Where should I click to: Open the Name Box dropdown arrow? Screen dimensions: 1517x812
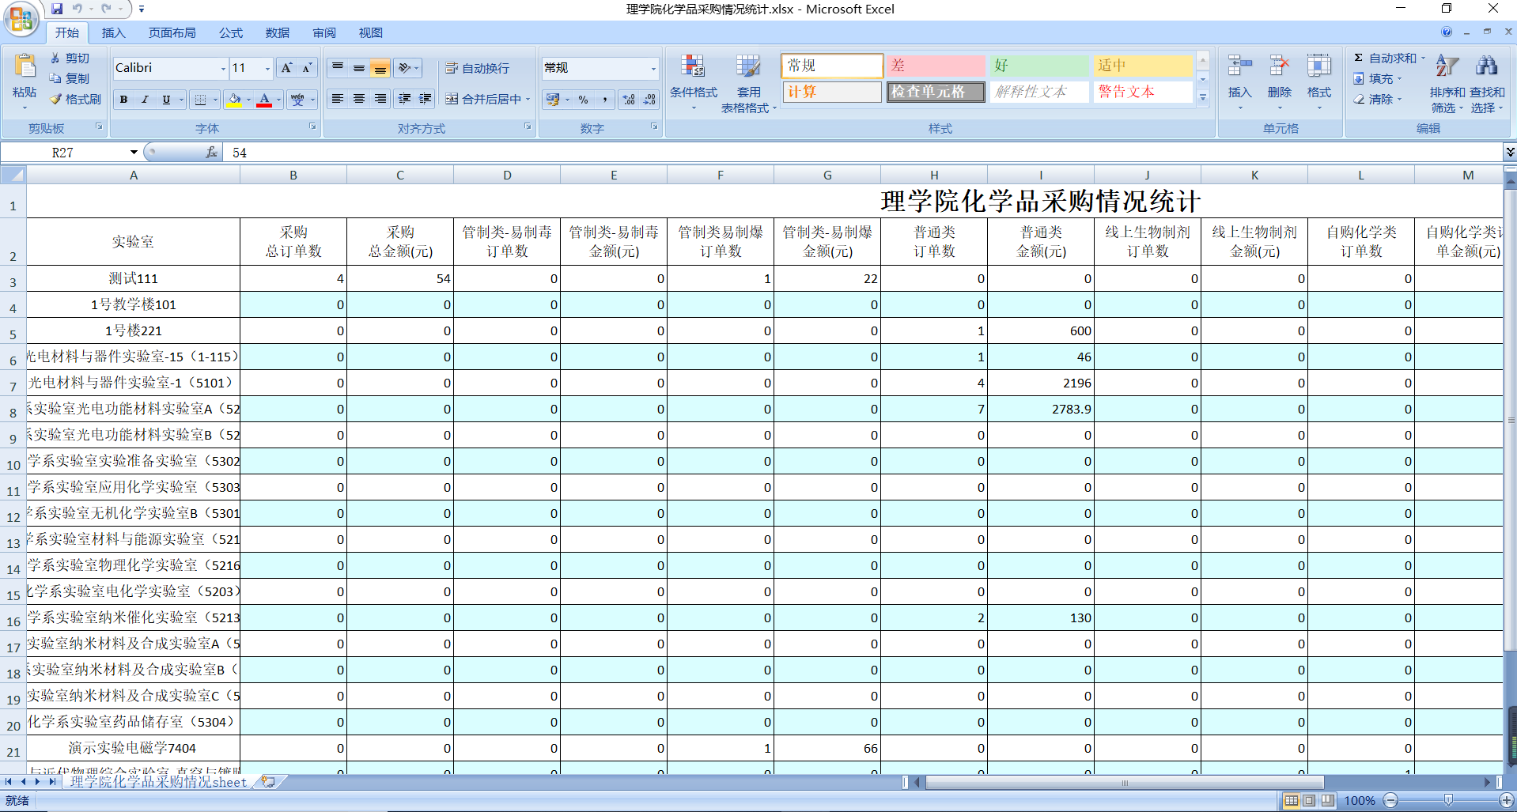pos(134,153)
